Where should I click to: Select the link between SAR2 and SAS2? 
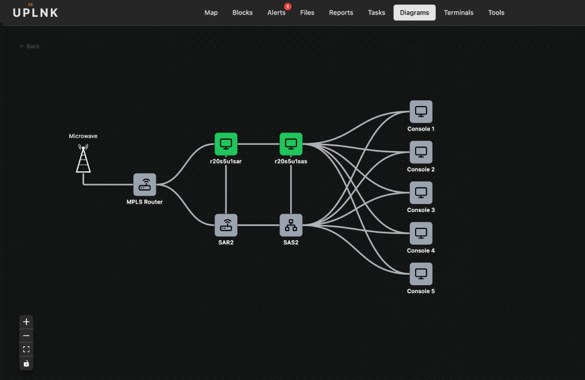[259, 225]
